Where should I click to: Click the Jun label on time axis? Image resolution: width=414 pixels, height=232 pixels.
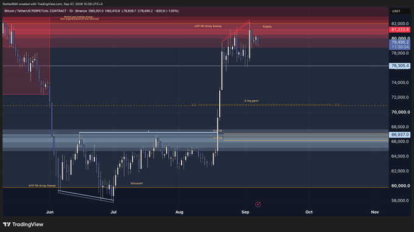(50, 212)
